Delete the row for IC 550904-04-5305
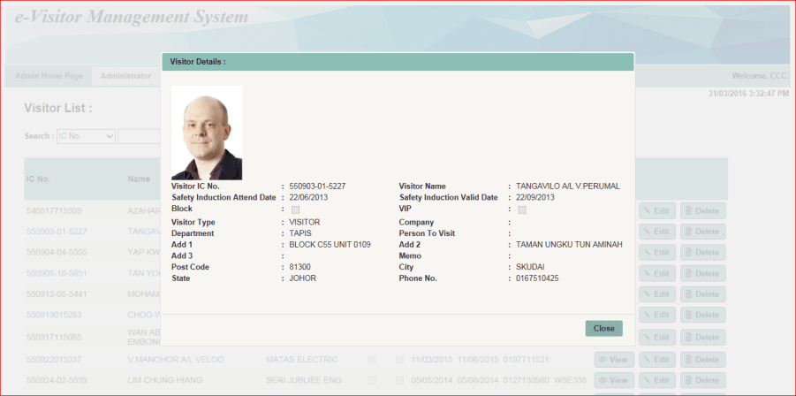This screenshot has width=796, height=396. coord(702,252)
